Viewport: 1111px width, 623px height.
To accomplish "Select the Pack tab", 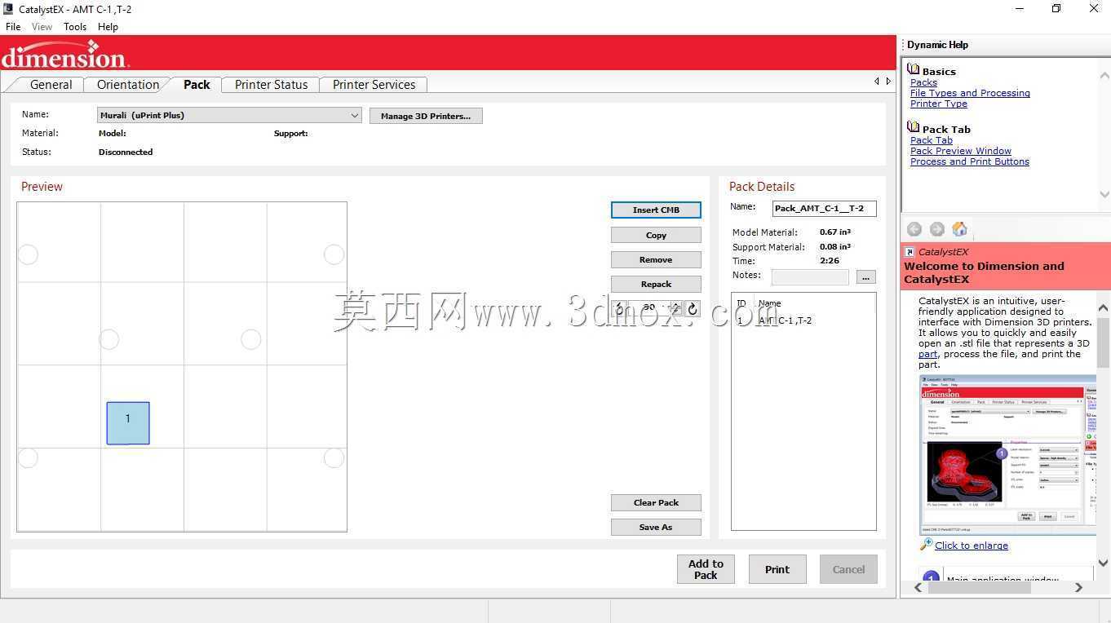I will click(x=197, y=85).
